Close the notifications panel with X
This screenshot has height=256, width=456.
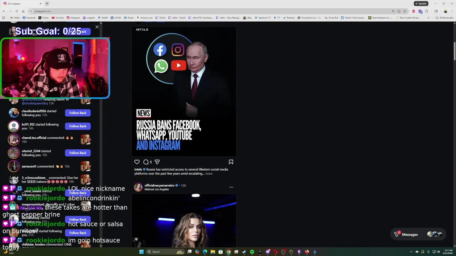97,27
